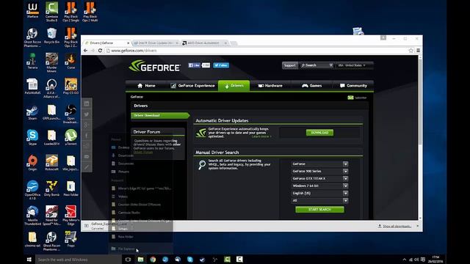
Task: Open Mozilla Thunderbird desktop shortcut
Action: point(32,216)
